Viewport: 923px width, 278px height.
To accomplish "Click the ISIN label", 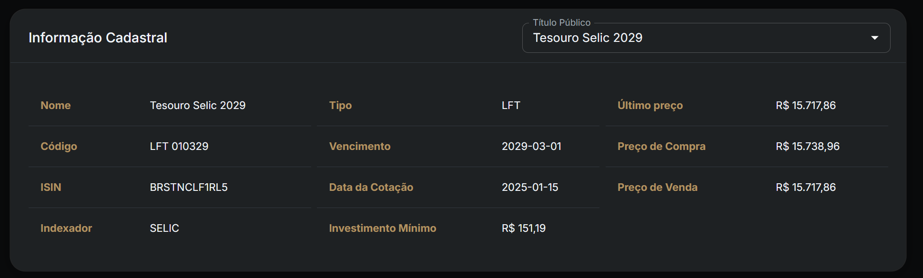I will point(51,187).
